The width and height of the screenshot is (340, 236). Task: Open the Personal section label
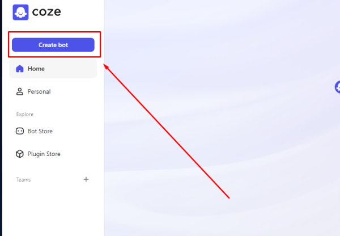(39, 91)
